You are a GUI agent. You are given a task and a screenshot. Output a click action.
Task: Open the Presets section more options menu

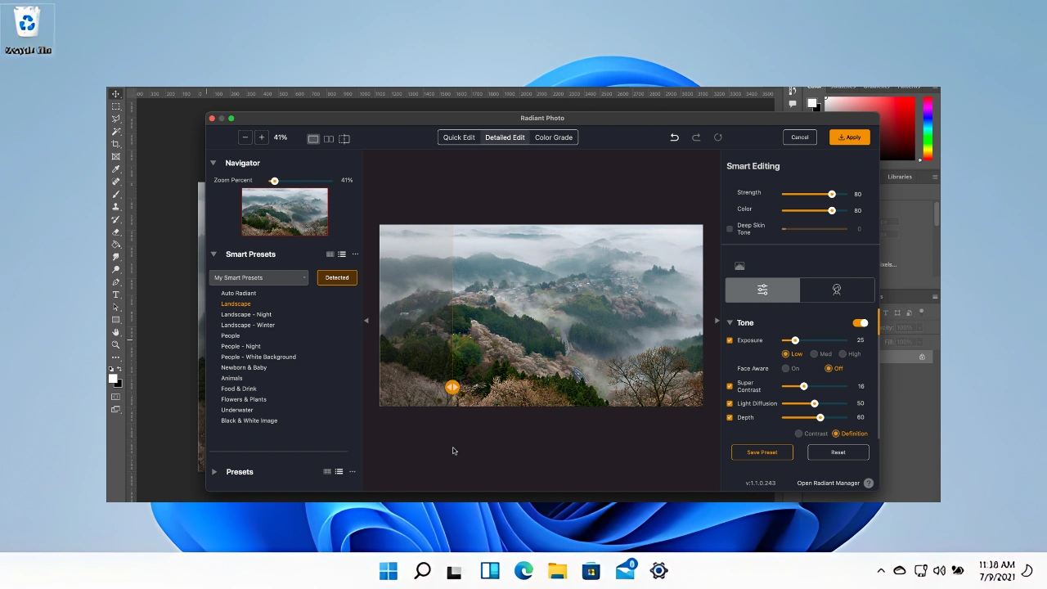[353, 472]
